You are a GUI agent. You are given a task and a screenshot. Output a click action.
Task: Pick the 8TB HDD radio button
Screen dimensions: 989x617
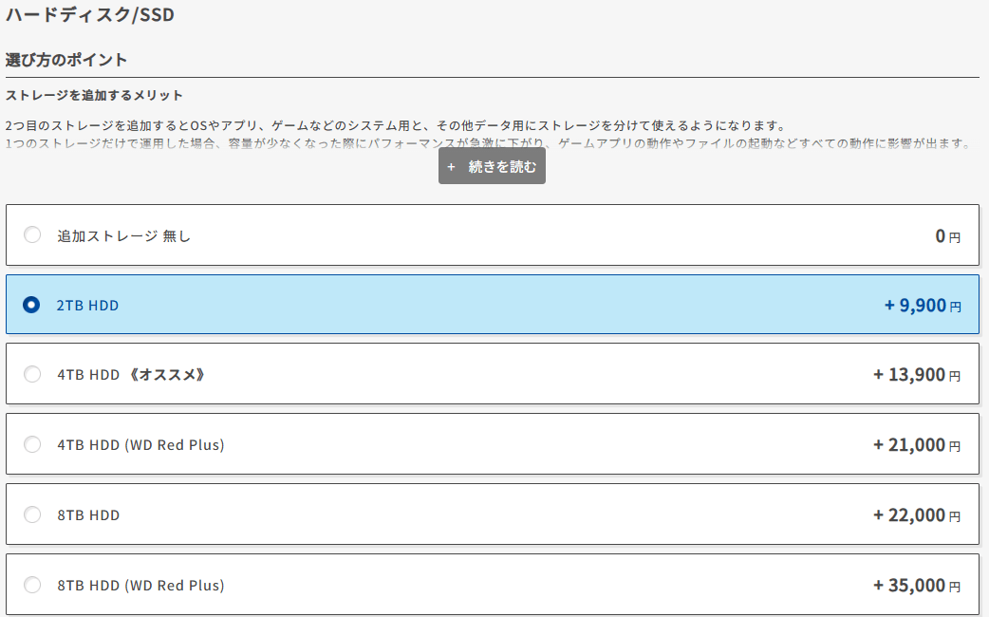coord(32,514)
